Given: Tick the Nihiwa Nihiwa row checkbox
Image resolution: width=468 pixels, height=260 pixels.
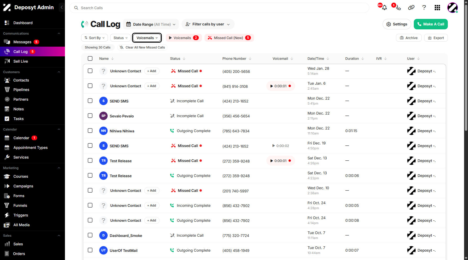Looking at the screenshot, I should pyautogui.click(x=90, y=131).
